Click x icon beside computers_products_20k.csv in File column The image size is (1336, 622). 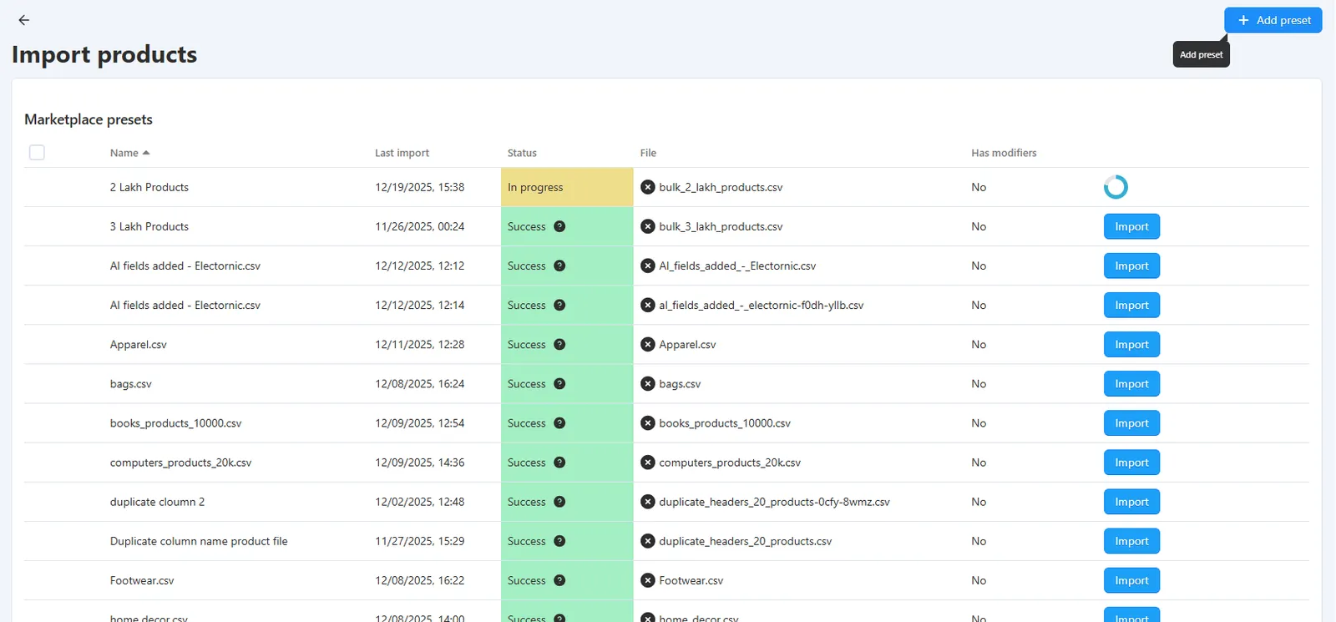point(648,463)
